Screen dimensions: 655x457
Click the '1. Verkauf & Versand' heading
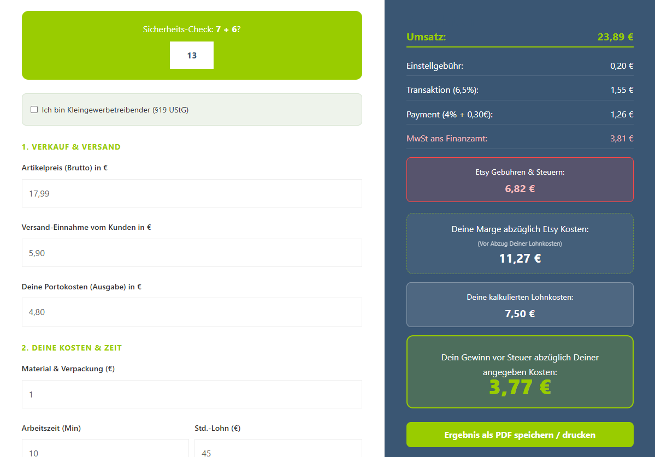click(71, 147)
